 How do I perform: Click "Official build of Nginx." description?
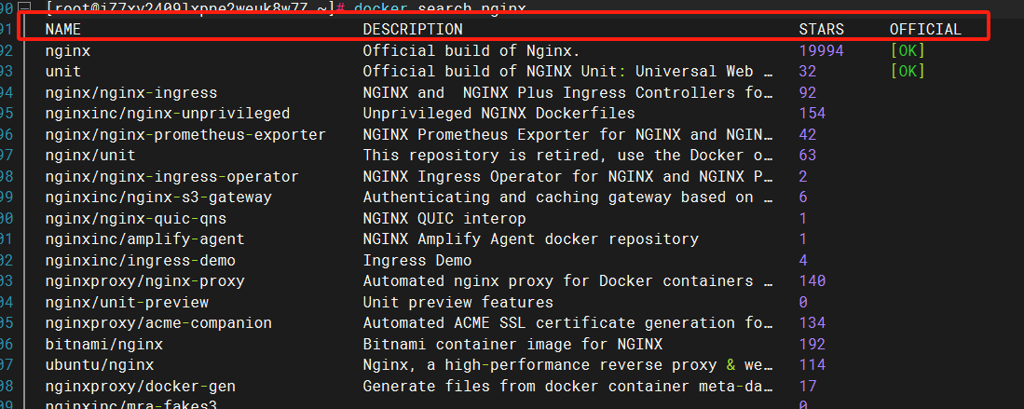[x=471, y=50]
